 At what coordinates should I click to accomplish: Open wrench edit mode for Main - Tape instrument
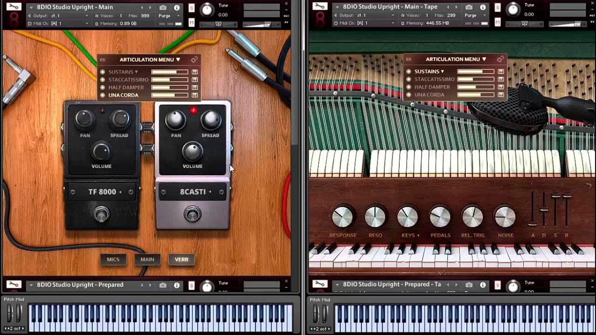(320, 7)
